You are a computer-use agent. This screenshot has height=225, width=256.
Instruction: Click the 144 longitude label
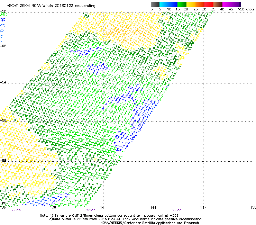pyautogui.click(x=153, y=207)
